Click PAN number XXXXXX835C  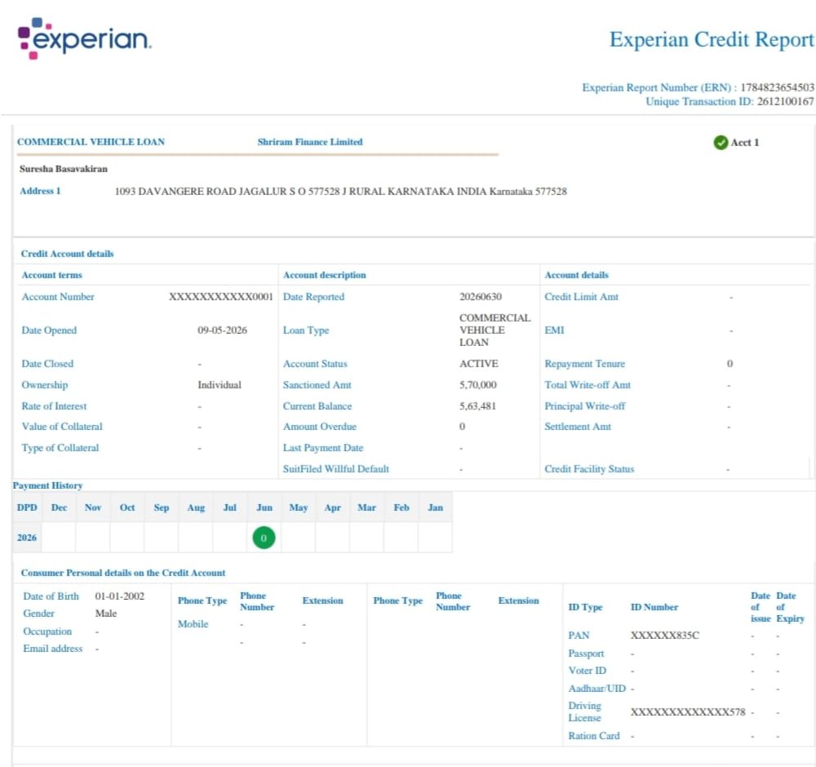coord(664,636)
